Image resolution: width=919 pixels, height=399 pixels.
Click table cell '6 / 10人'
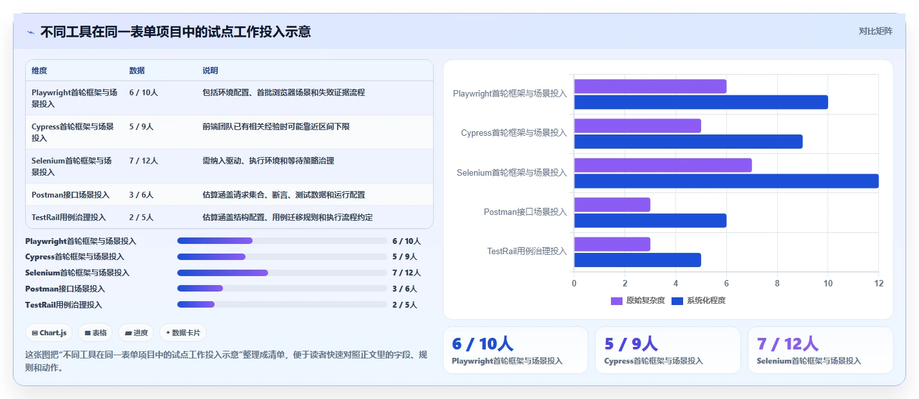(x=143, y=93)
